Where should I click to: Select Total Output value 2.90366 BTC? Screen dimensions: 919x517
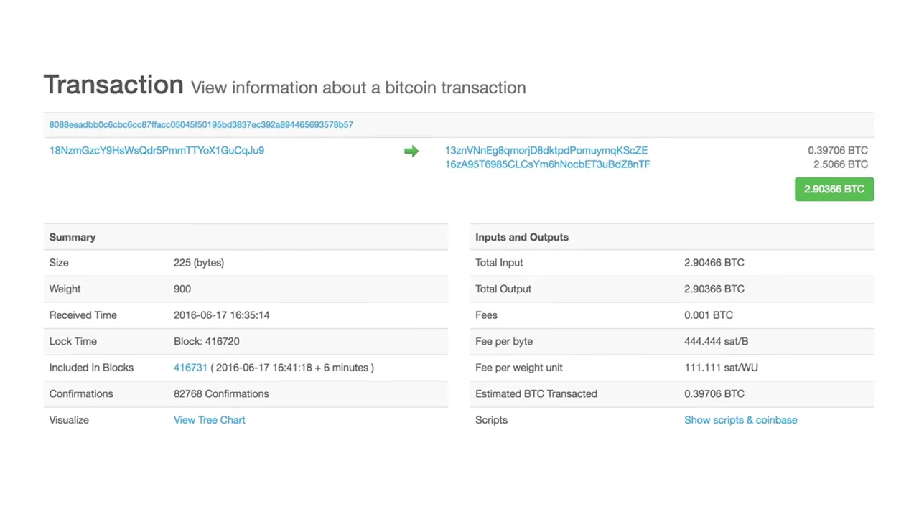click(714, 289)
